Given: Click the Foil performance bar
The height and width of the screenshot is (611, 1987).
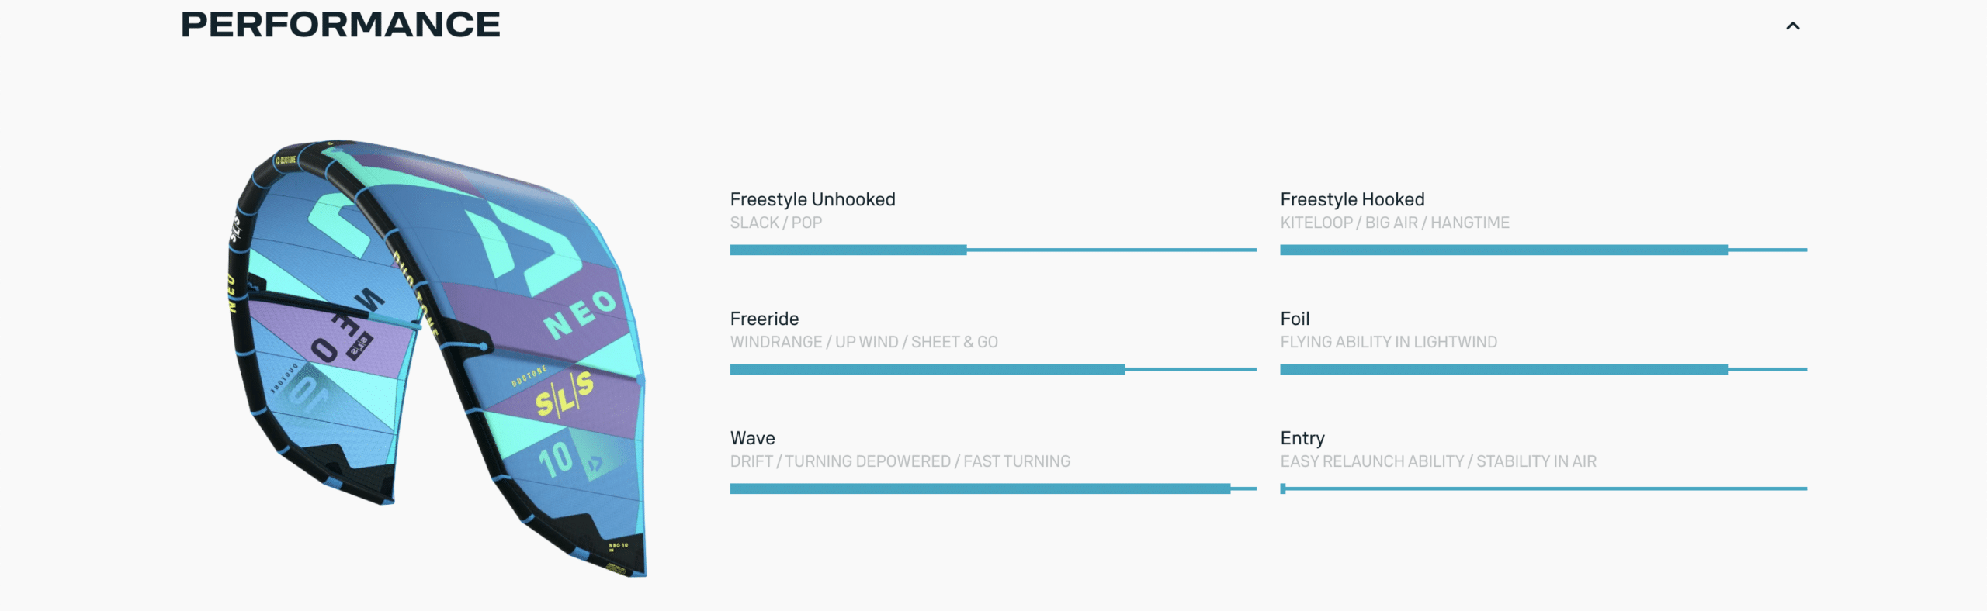Looking at the screenshot, I should pyautogui.click(x=1543, y=369).
